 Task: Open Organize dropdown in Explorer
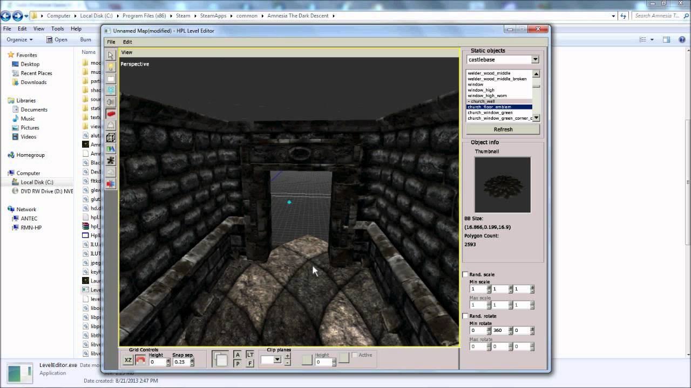click(19, 39)
